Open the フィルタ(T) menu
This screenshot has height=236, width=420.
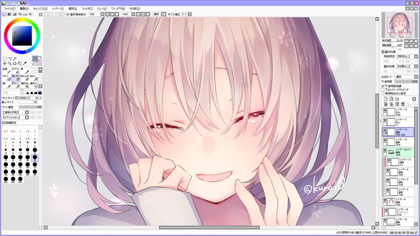click(87, 9)
